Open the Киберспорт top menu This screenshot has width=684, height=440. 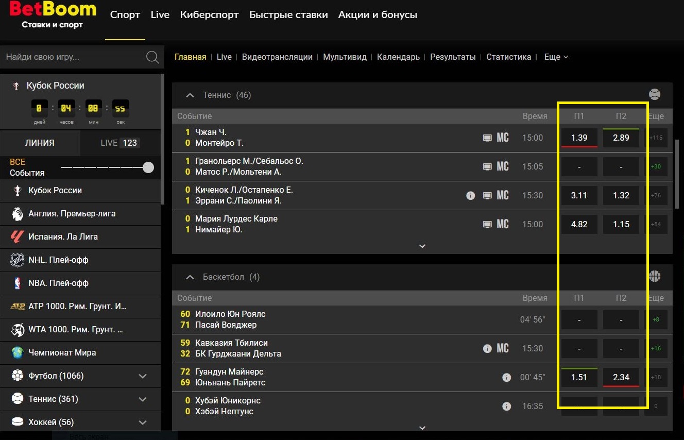209,15
